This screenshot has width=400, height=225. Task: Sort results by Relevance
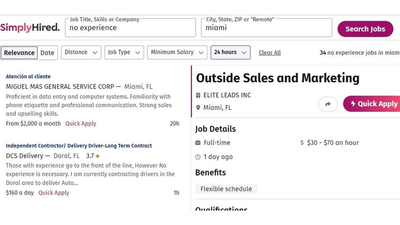coord(19,53)
